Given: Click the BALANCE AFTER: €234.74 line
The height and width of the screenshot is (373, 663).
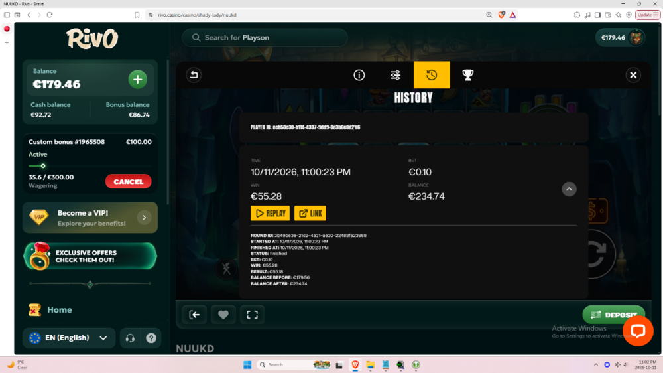Looking at the screenshot, I should tap(278, 283).
